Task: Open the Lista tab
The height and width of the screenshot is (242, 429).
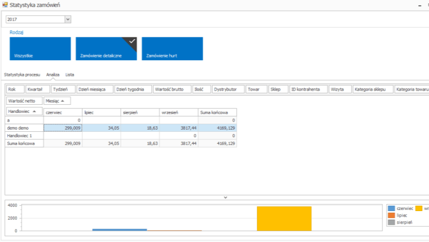Action: (70, 74)
